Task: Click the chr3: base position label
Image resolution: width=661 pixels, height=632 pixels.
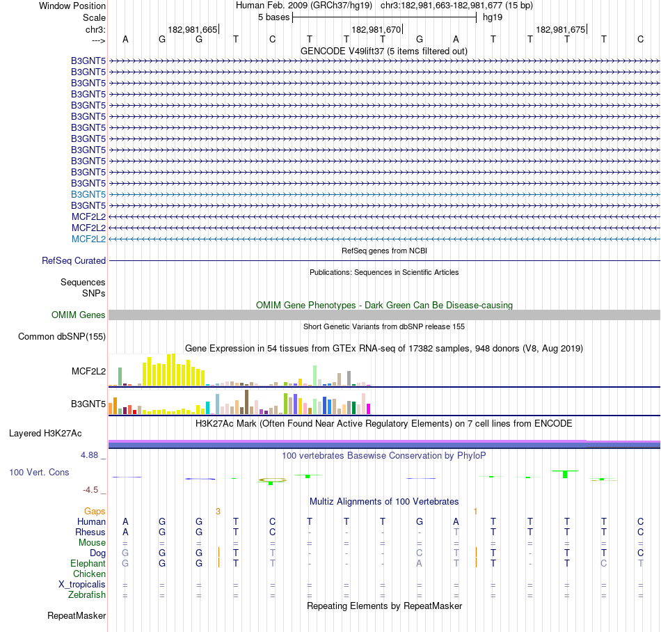Action: pyautogui.click(x=95, y=29)
